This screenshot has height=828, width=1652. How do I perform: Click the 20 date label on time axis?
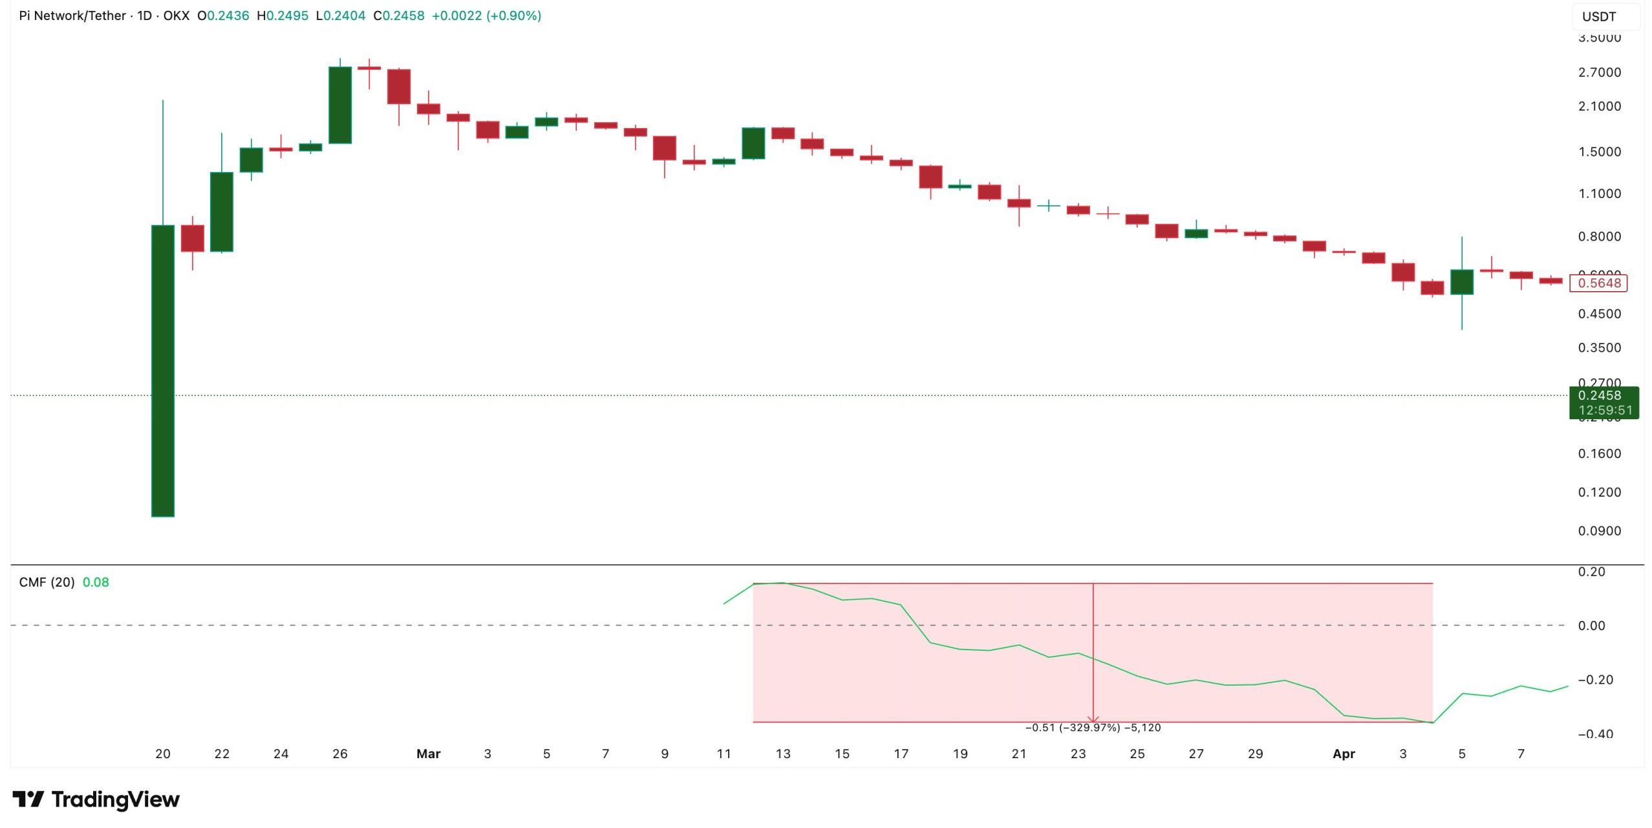pos(163,754)
